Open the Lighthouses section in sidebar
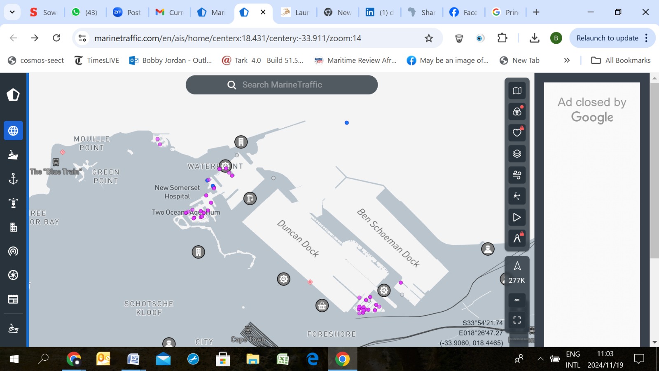 [x=13, y=203]
